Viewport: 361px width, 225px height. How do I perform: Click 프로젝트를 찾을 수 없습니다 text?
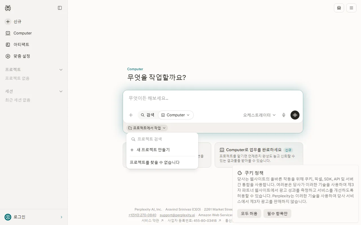point(155,162)
